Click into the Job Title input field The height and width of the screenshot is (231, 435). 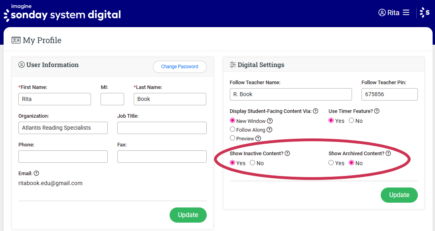tap(162, 128)
